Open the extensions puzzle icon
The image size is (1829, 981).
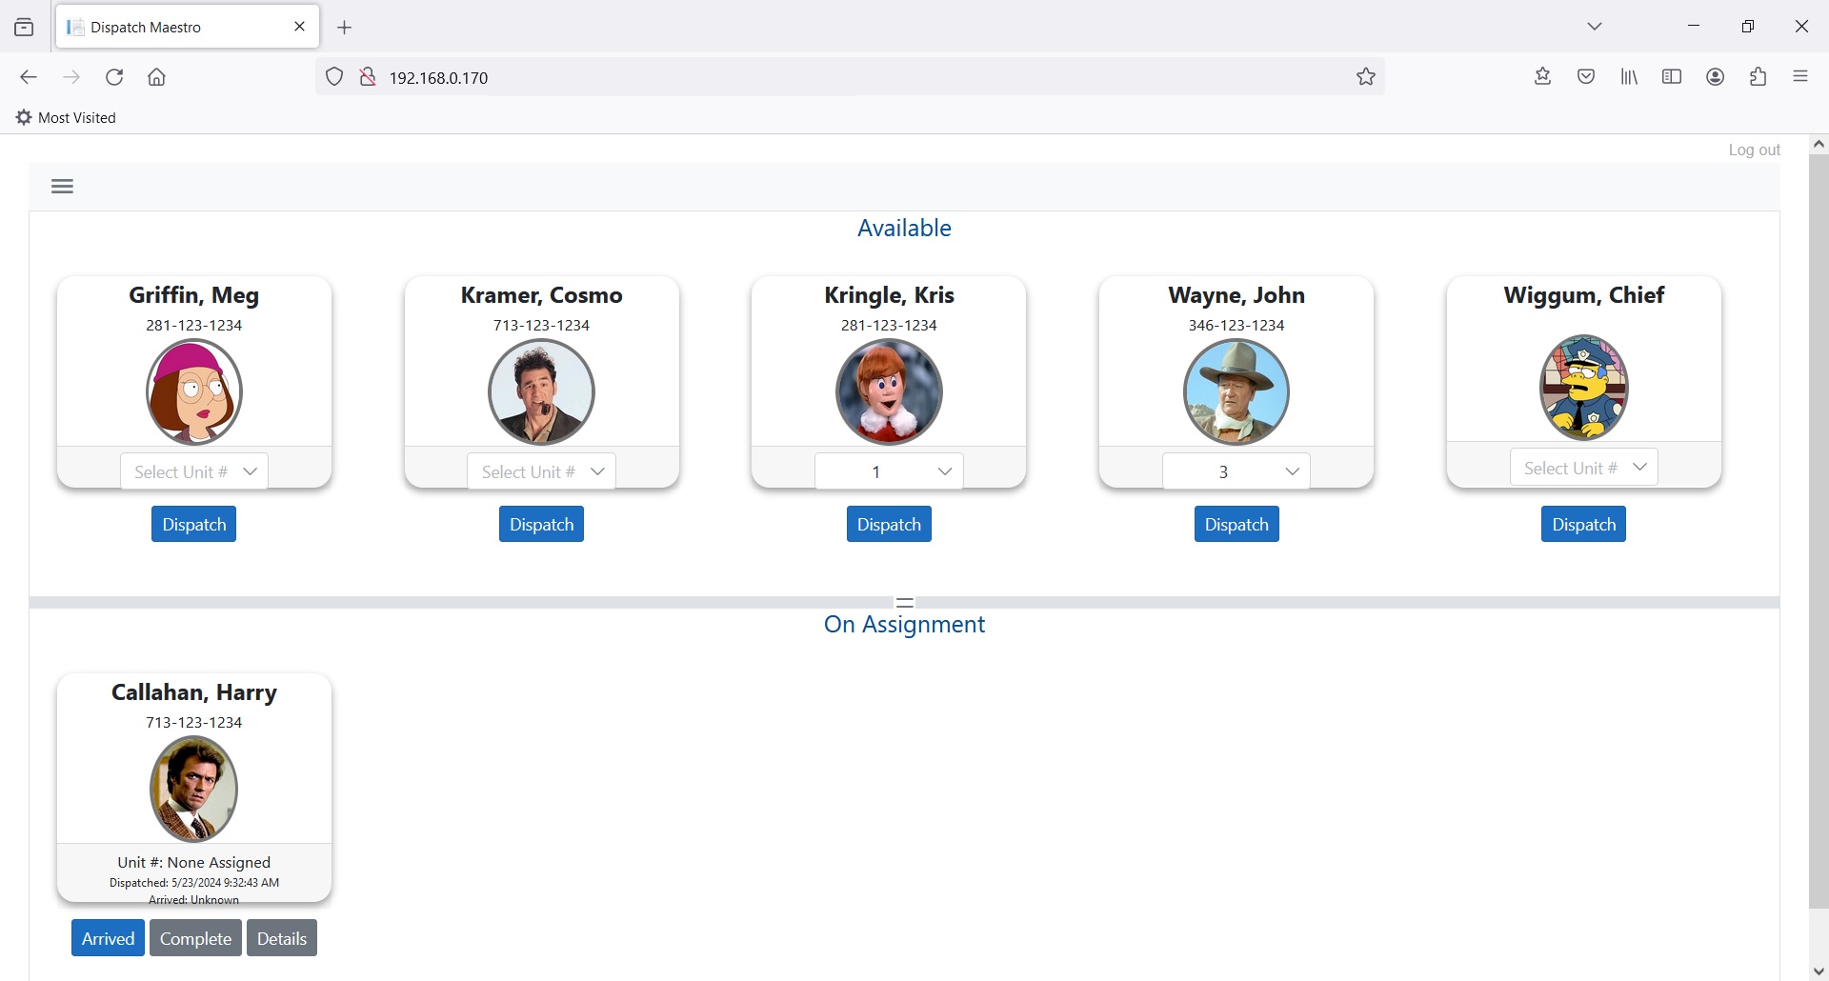[1759, 77]
